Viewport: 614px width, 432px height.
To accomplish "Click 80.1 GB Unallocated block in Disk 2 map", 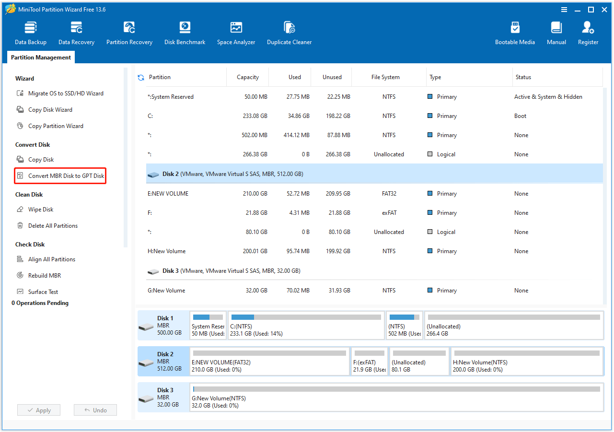I will tap(419, 362).
